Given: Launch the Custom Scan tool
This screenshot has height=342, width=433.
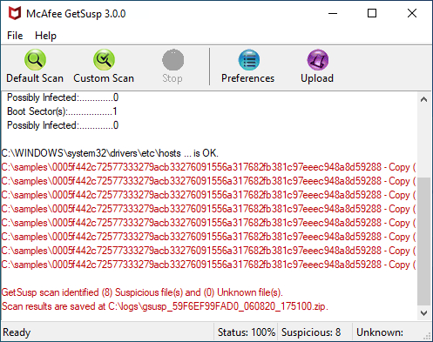Looking at the screenshot, I should pyautogui.click(x=104, y=60).
